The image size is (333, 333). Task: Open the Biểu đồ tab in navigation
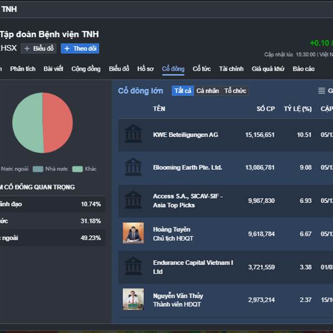click(x=119, y=69)
